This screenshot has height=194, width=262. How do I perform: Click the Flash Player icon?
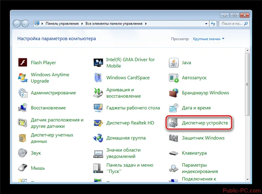[23, 63]
